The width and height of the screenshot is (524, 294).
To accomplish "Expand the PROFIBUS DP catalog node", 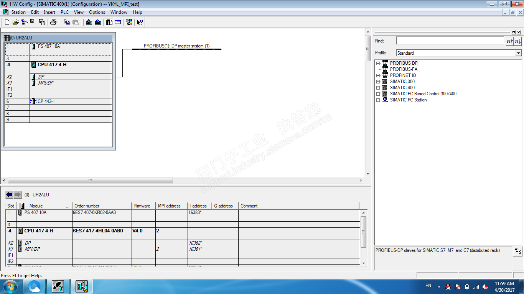I will point(378,63).
